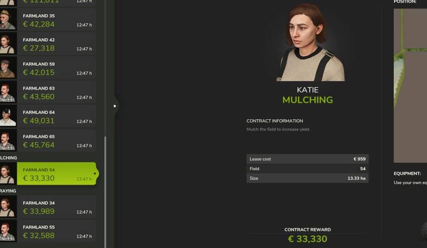Click the Size 13.33 ha row
The height and width of the screenshot is (248, 427).
307,178
